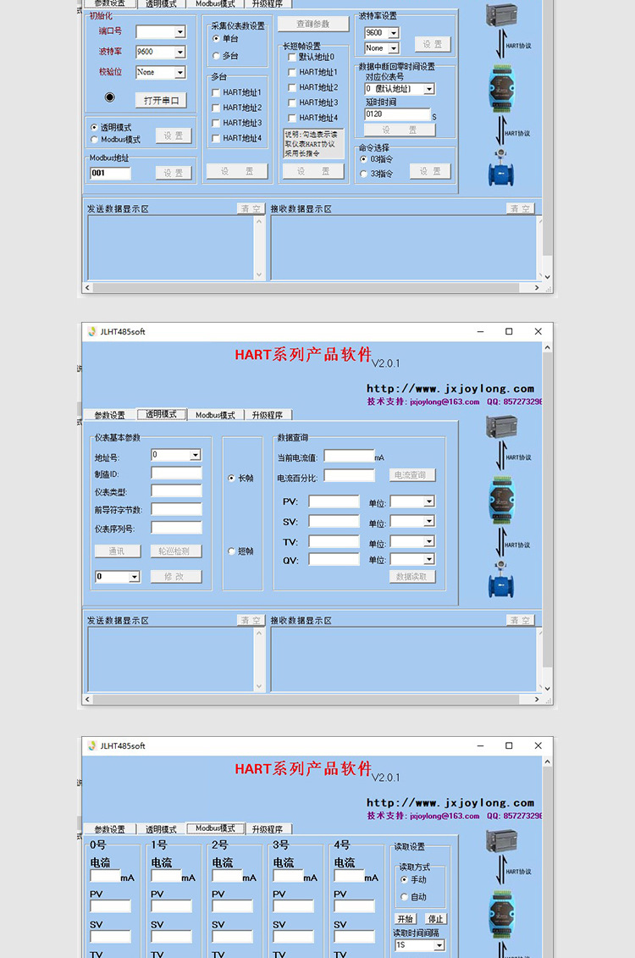Open www.jxjoylong.com link in 仪表基本参数 window
Screen dimensions: 635x958
[450, 388]
